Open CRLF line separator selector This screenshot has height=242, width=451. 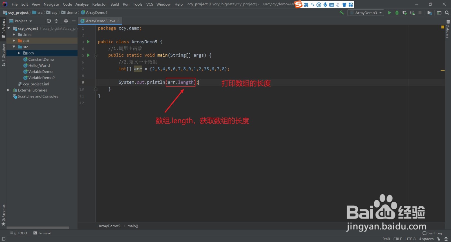pos(397,239)
